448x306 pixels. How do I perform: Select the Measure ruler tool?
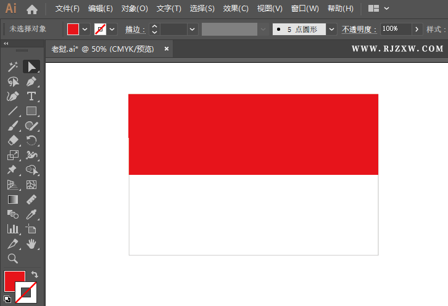[x=31, y=199]
